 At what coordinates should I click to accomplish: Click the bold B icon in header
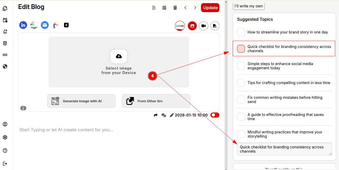pyautogui.click(x=154, y=8)
